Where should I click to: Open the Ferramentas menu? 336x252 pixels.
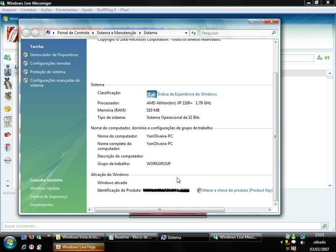pos(67,10)
